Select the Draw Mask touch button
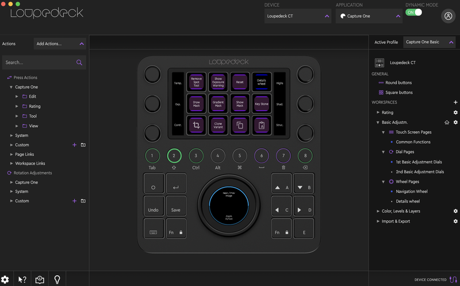 click(196, 104)
